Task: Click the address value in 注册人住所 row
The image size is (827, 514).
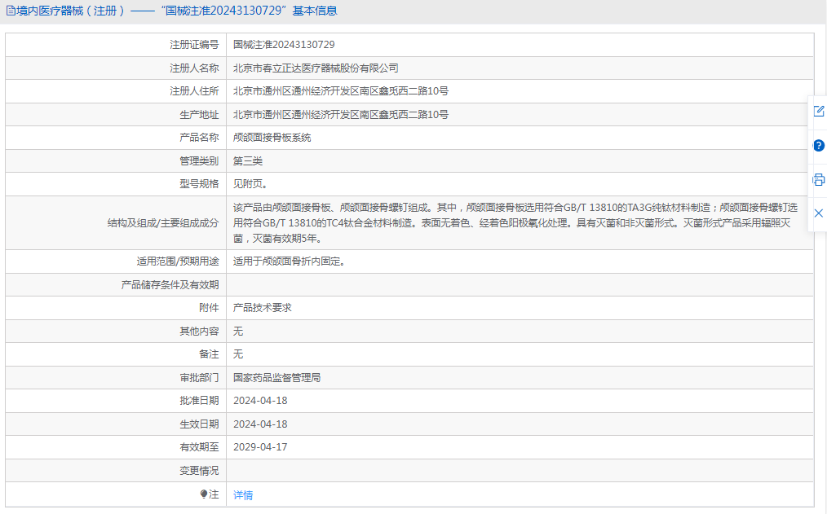Action: [x=341, y=91]
